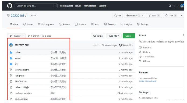Open the Unwatch notification dropdown
Screen dimensions: 187x103
coord(135,16)
